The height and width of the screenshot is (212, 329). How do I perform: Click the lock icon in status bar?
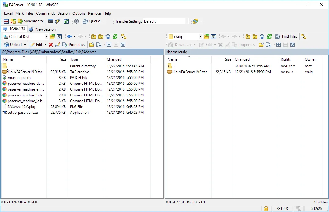[x=266, y=209]
